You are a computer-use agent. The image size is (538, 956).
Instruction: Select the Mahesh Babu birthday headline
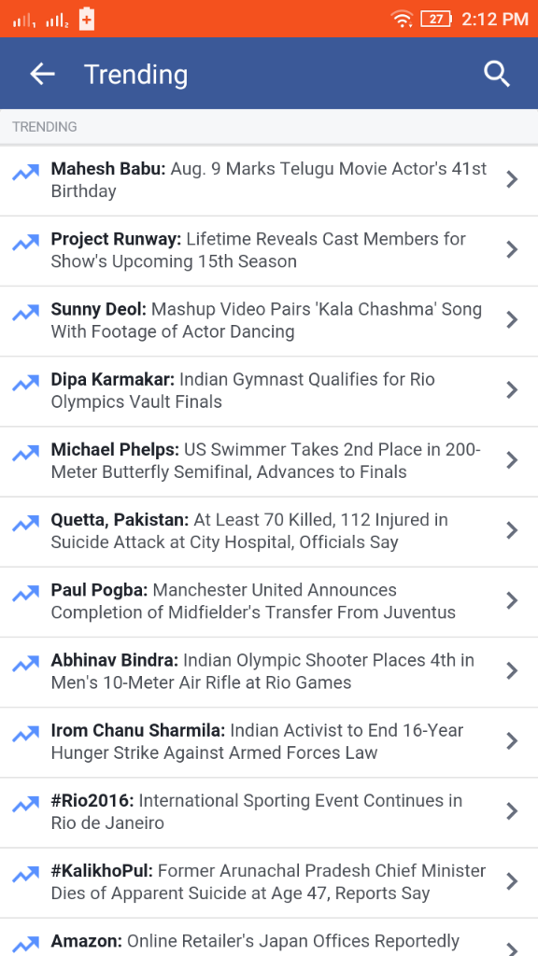[x=269, y=180]
